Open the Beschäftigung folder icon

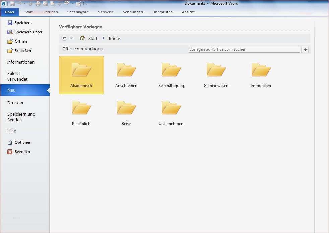(x=171, y=70)
